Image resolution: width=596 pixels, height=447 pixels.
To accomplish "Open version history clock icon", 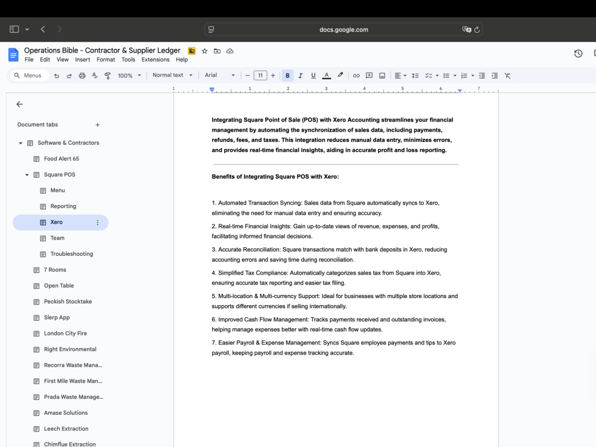I will tap(578, 54).
